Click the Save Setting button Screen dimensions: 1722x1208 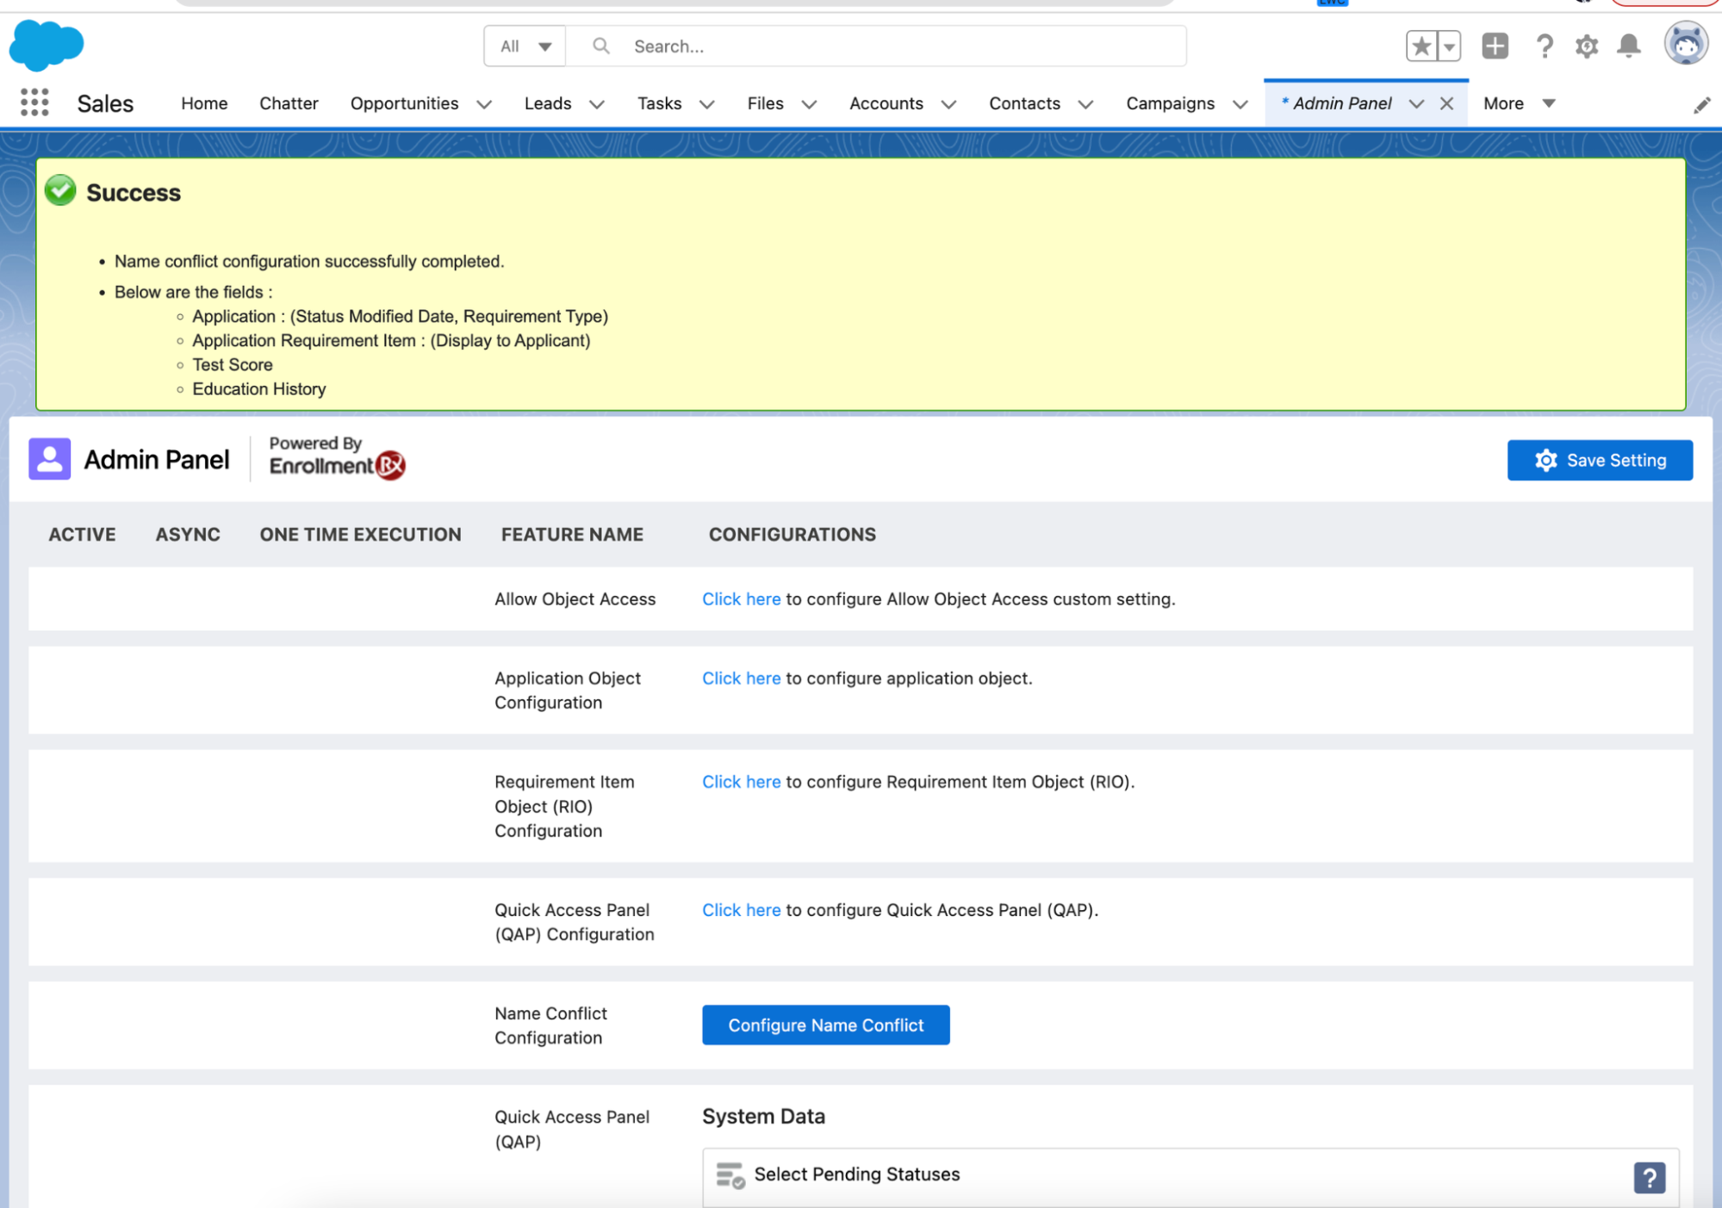coord(1599,460)
